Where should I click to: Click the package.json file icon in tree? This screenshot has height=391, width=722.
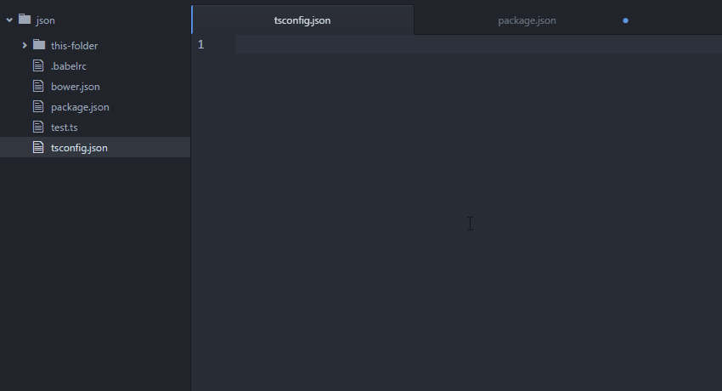point(38,106)
